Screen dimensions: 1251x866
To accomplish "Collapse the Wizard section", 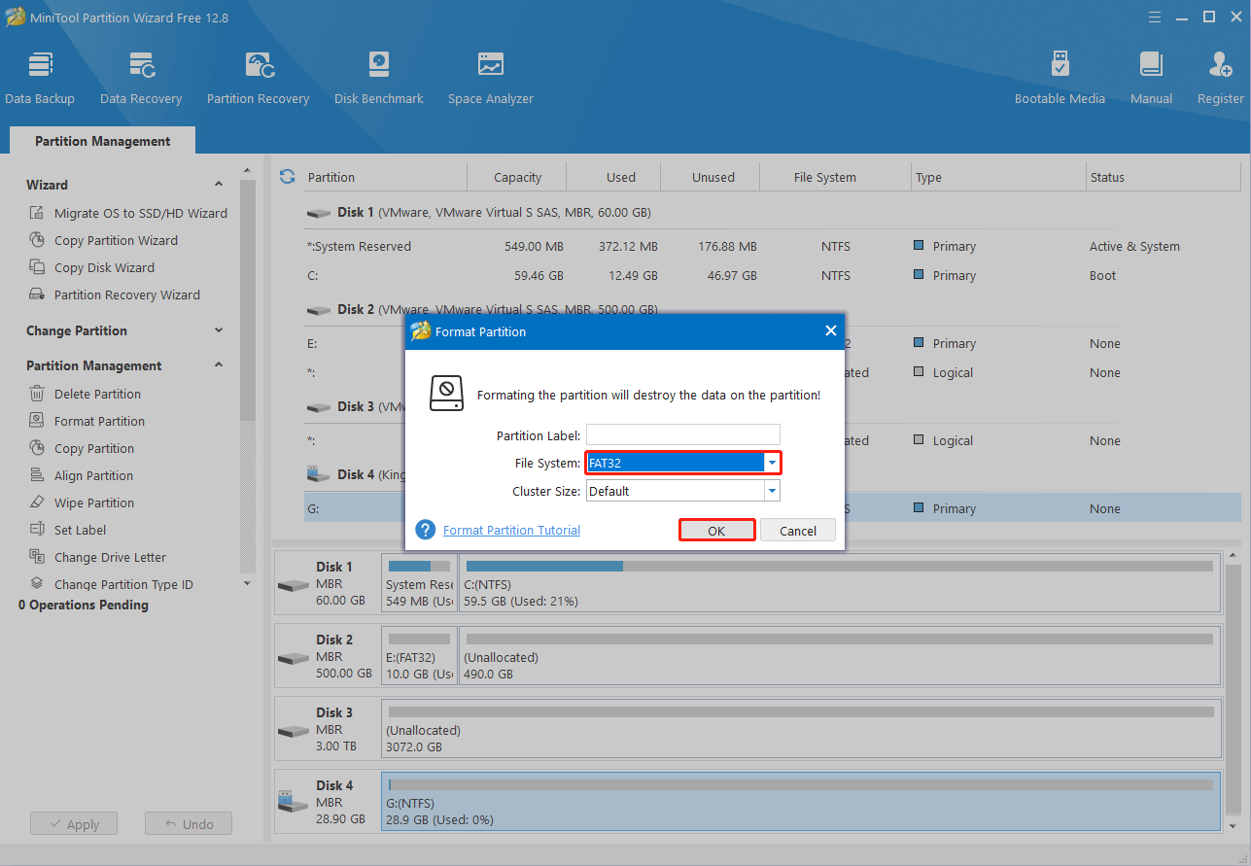I will click(219, 185).
